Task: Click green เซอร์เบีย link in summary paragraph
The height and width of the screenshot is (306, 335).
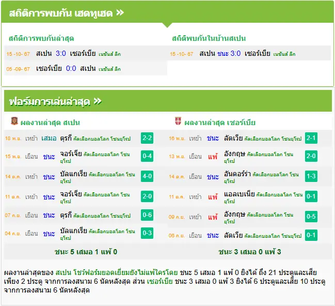Action: click(159, 281)
